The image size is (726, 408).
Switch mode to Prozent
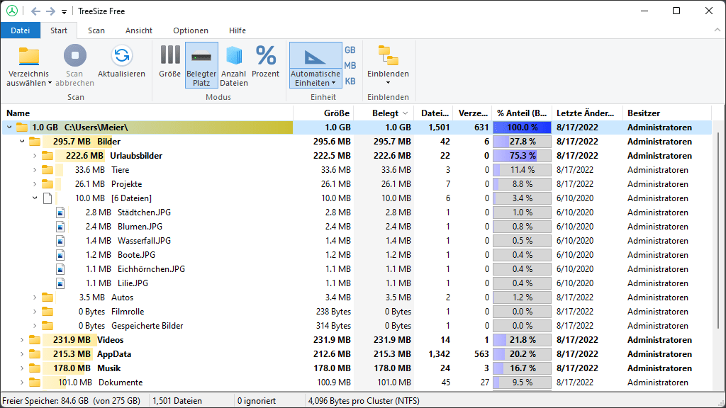click(266, 62)
